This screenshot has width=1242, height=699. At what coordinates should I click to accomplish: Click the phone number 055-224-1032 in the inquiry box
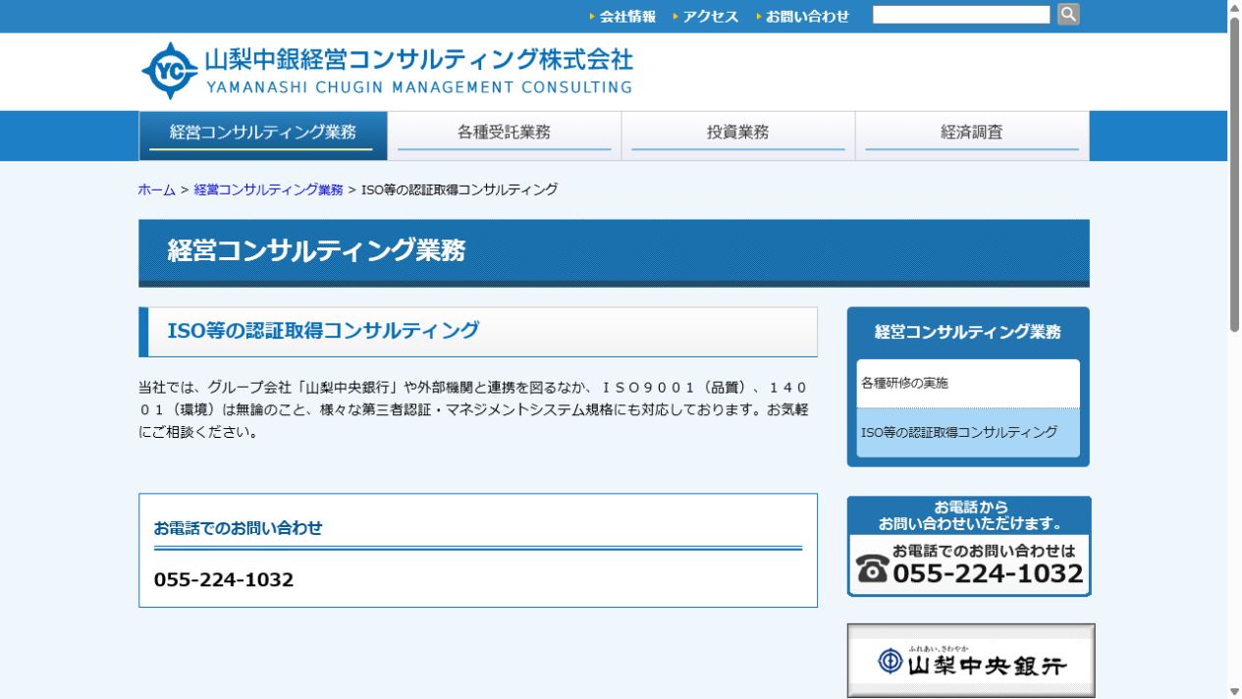click(x=224, y=580)
